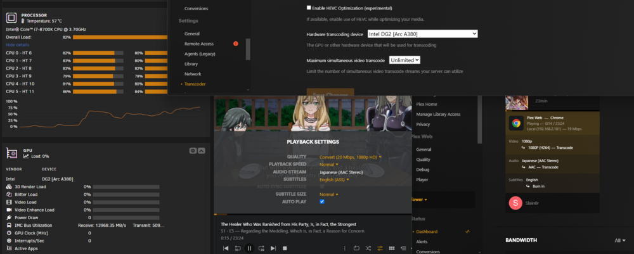Open Conversions in top settings sidebar
The image size is (634, 254).
(x=196, y=8)
